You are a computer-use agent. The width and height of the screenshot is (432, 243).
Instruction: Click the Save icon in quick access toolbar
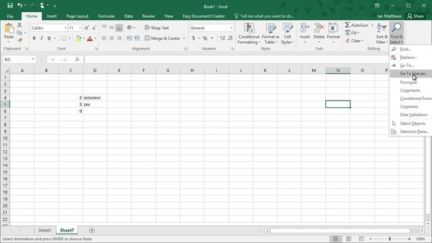[10, 5]
